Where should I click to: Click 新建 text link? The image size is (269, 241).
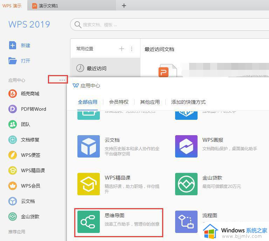coord(26,45)
